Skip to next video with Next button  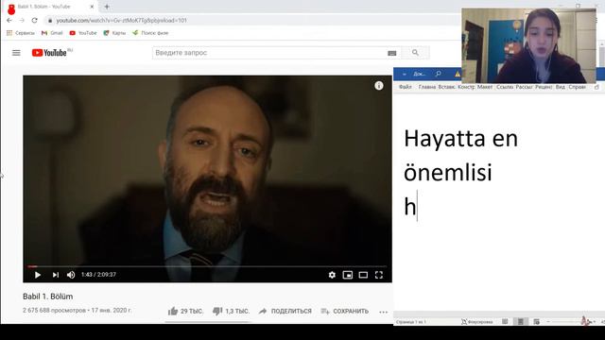pos(56,275)
